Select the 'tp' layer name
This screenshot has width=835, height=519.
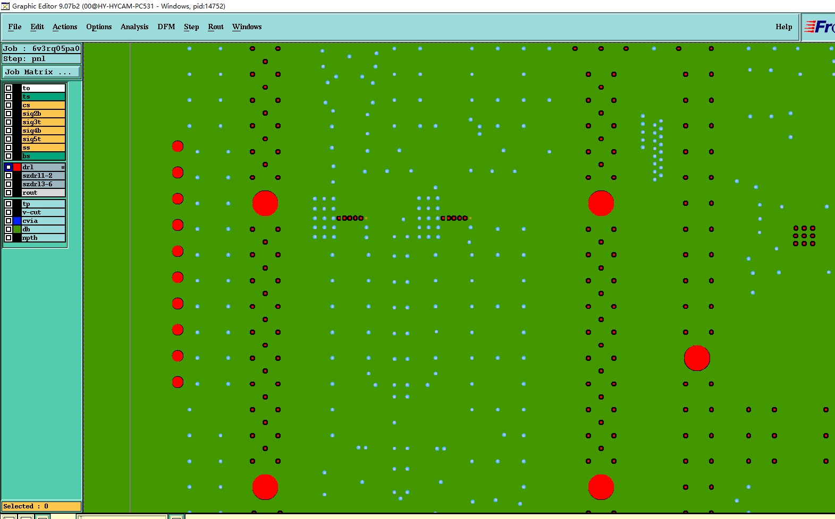pyautogui.click(x=44, y=204)
